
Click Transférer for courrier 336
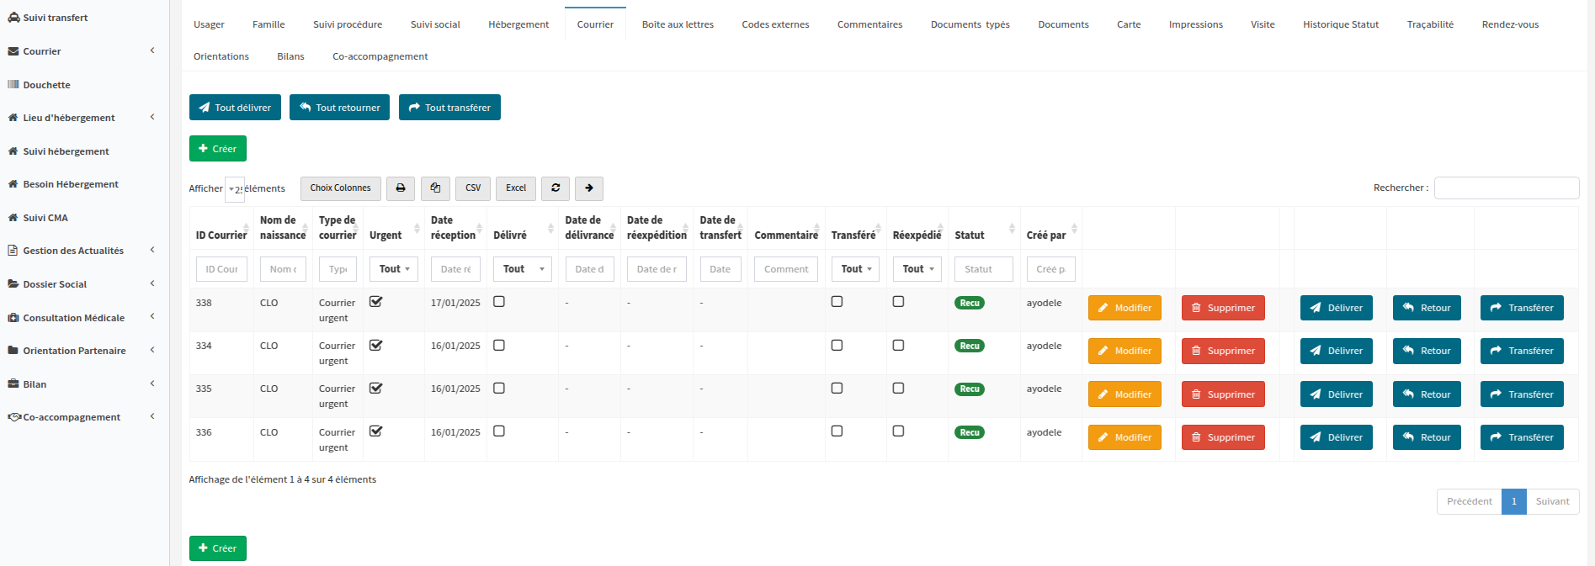pos(1522,437)
